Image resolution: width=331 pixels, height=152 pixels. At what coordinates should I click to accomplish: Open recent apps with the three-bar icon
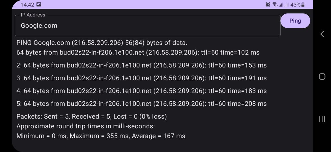point(322,119)
